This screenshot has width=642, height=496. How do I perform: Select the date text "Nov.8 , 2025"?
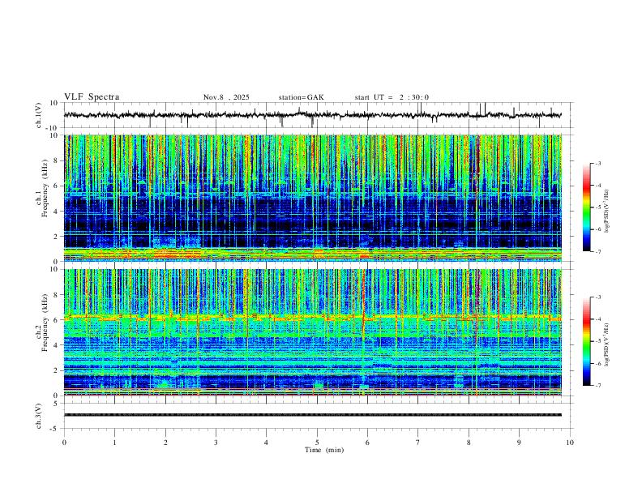[x=226, y=97]
